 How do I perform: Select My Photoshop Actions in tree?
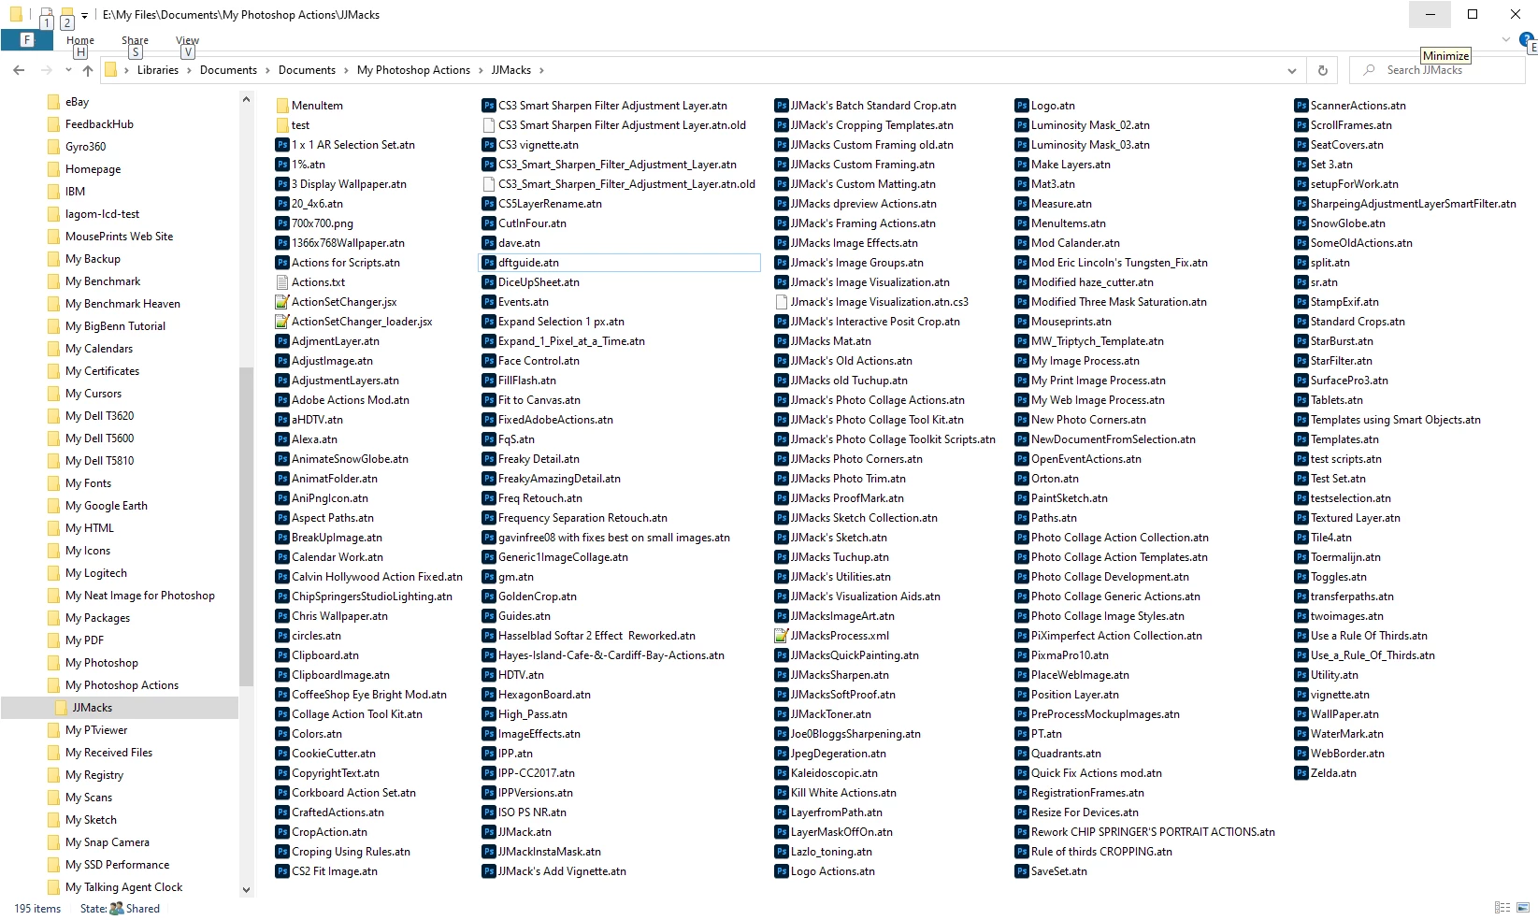(x=122, y=685)
